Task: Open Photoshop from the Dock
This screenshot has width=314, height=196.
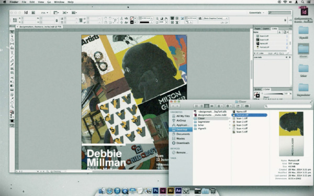Action: point(155,190)
